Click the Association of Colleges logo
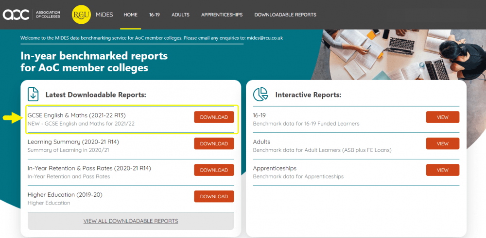The image size is (486, 238). click(32, 15)
